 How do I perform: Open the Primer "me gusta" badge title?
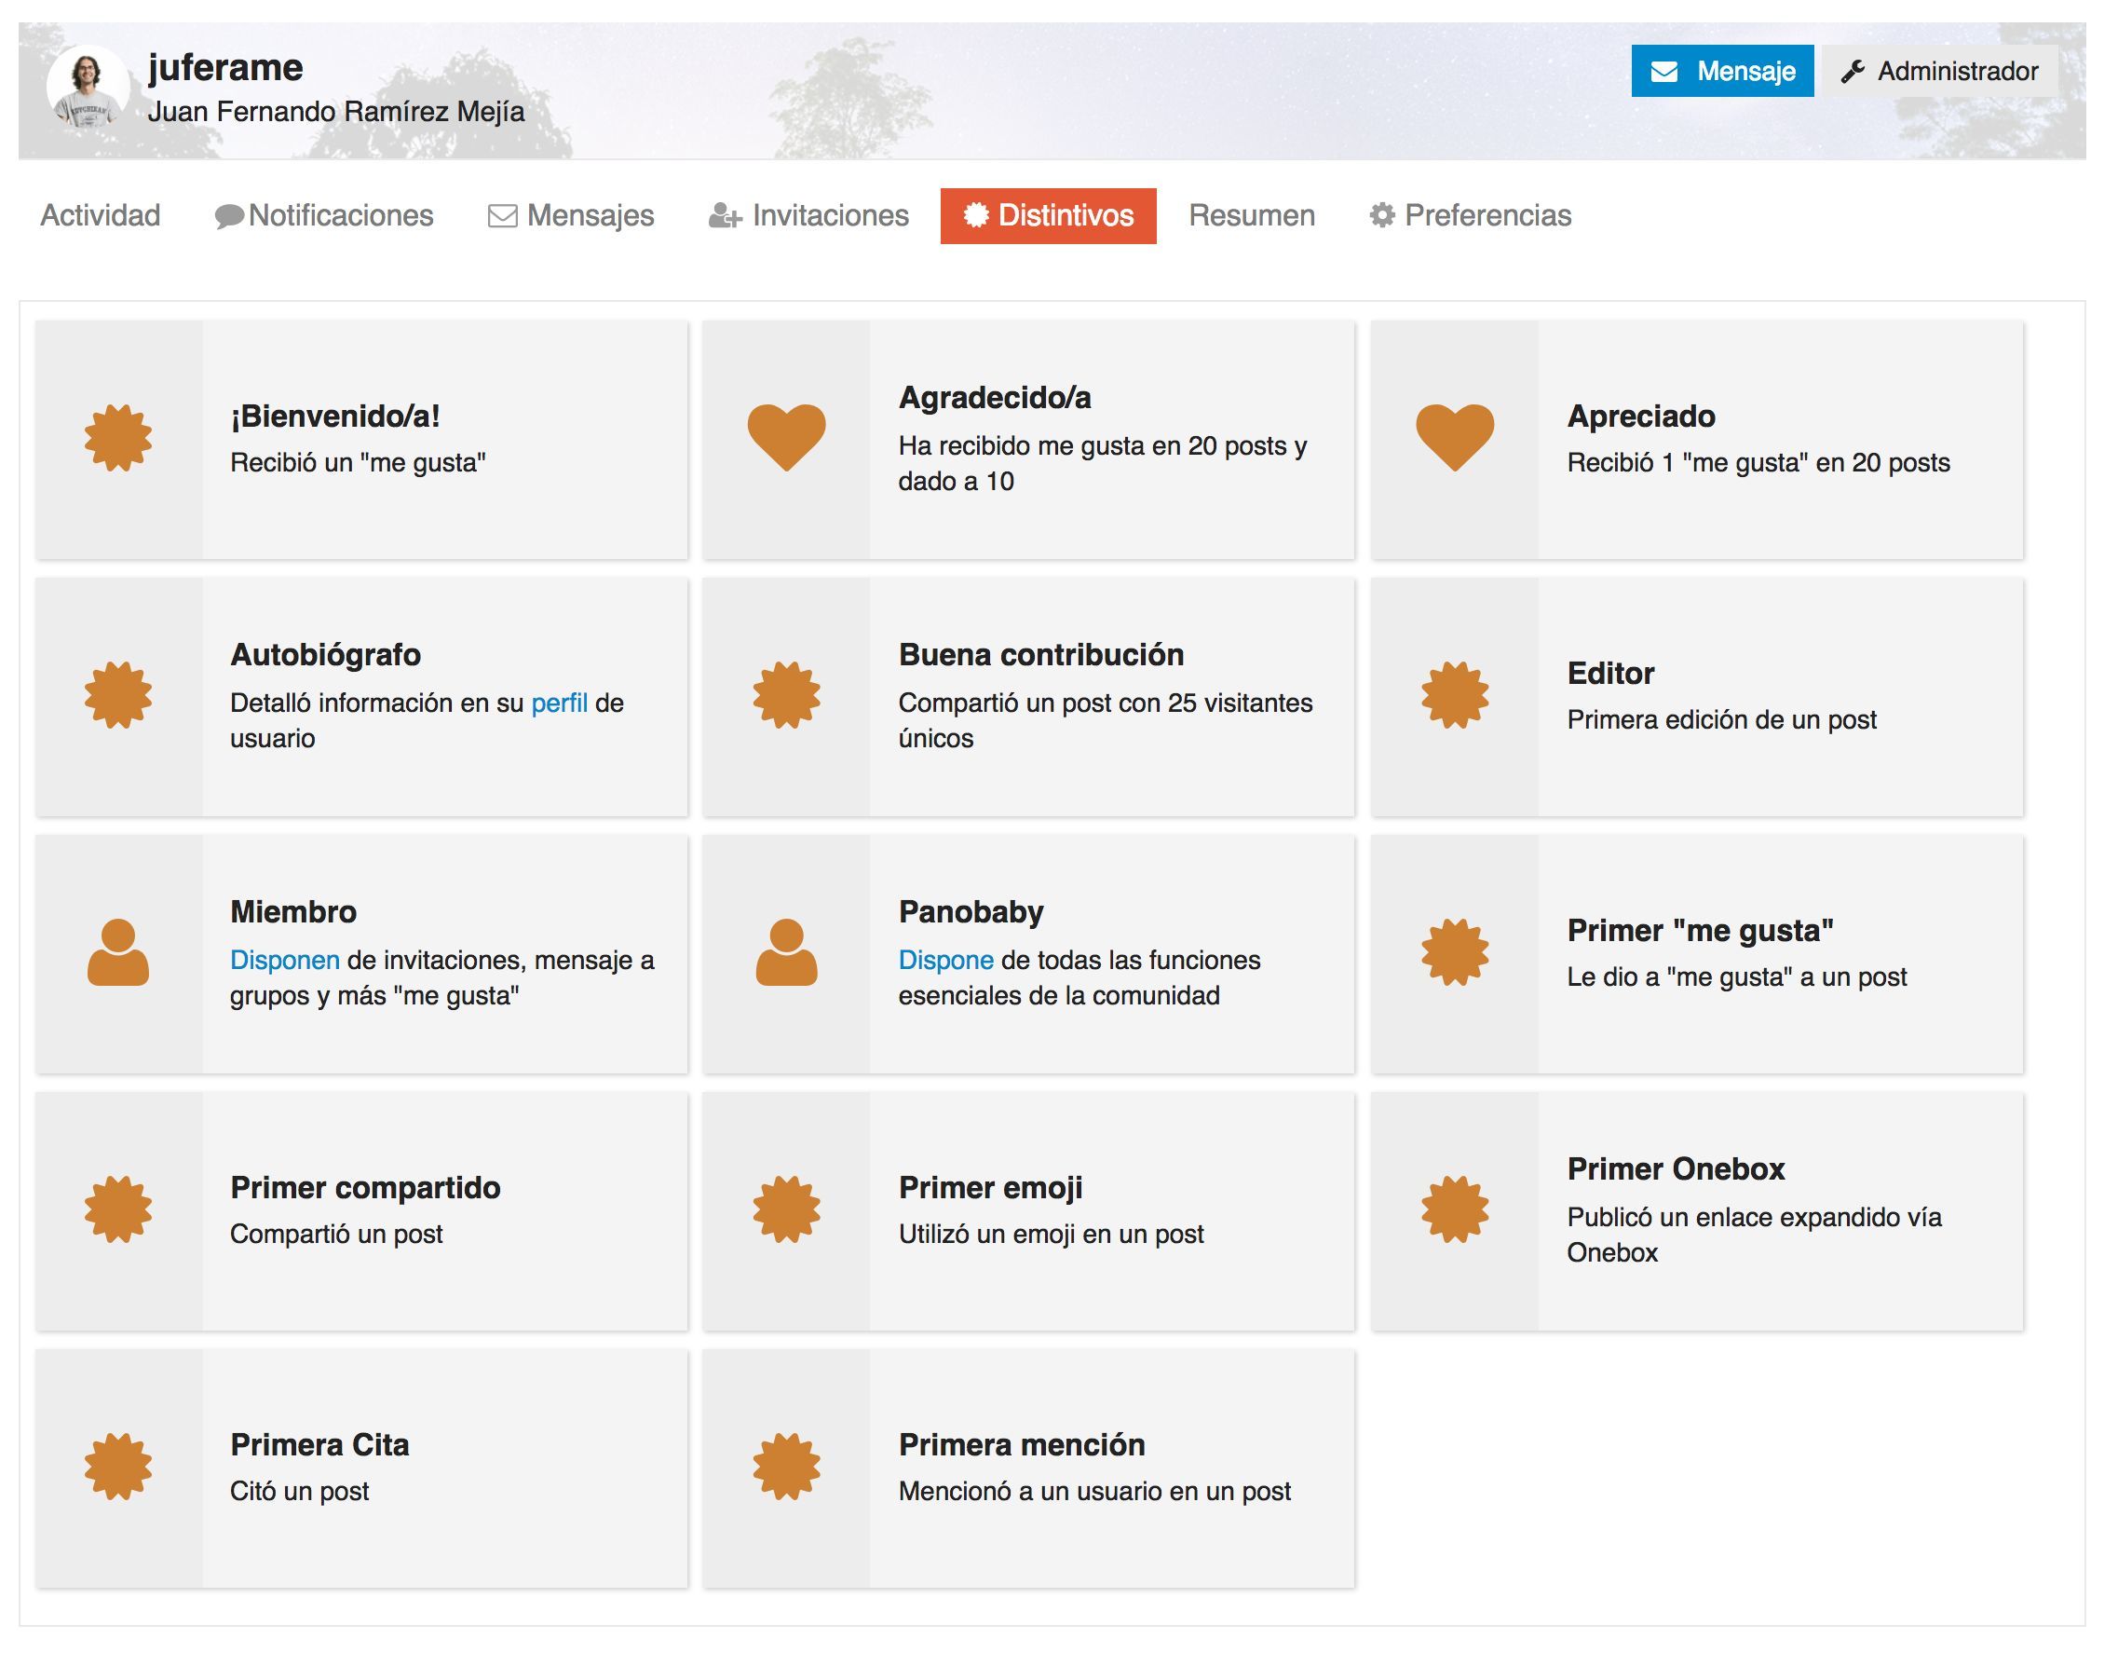[x=1701, y=931]
